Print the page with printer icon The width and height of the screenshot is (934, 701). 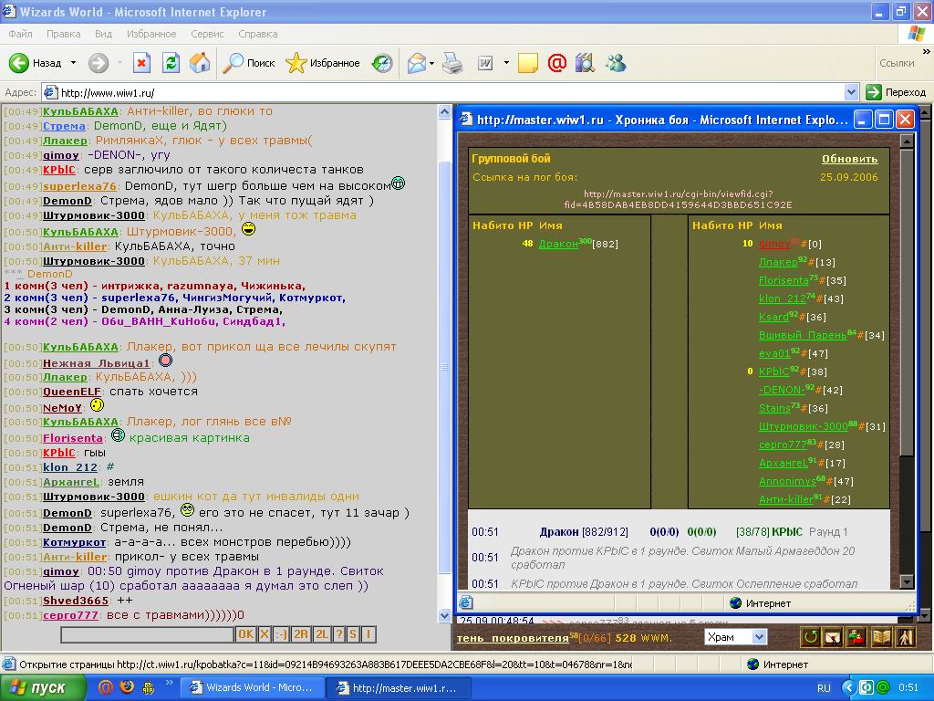[x=452, y=63]
